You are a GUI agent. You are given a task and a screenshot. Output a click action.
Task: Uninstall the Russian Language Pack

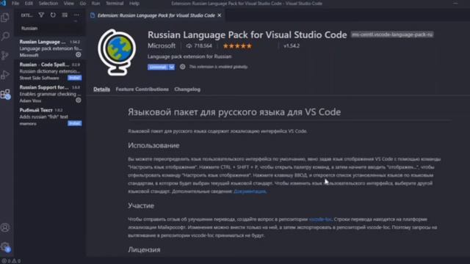coord(158,67)
